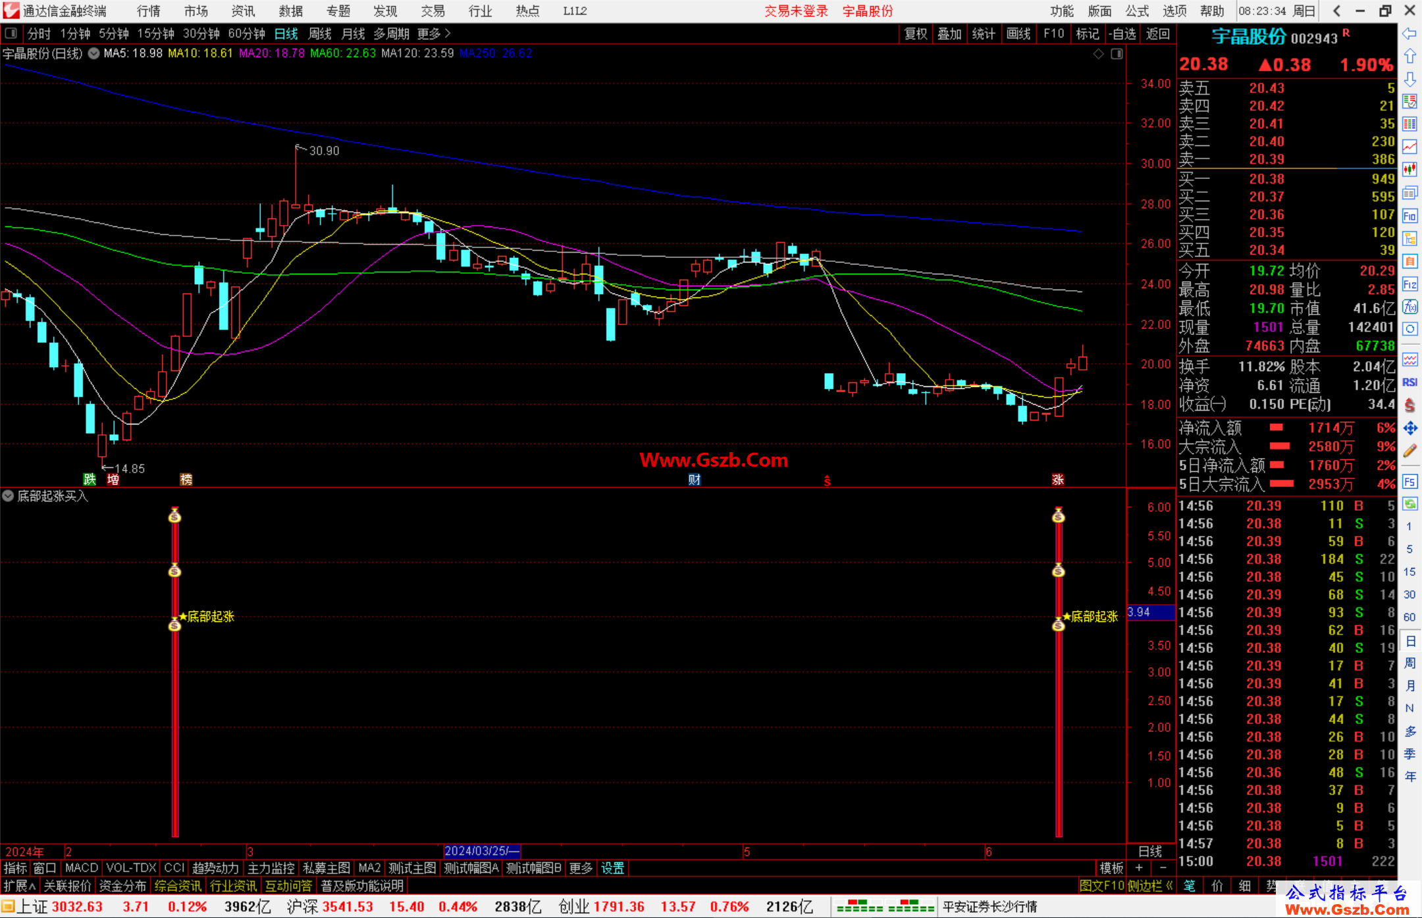
Task: Click the 叠加 button
Action: 949,34
